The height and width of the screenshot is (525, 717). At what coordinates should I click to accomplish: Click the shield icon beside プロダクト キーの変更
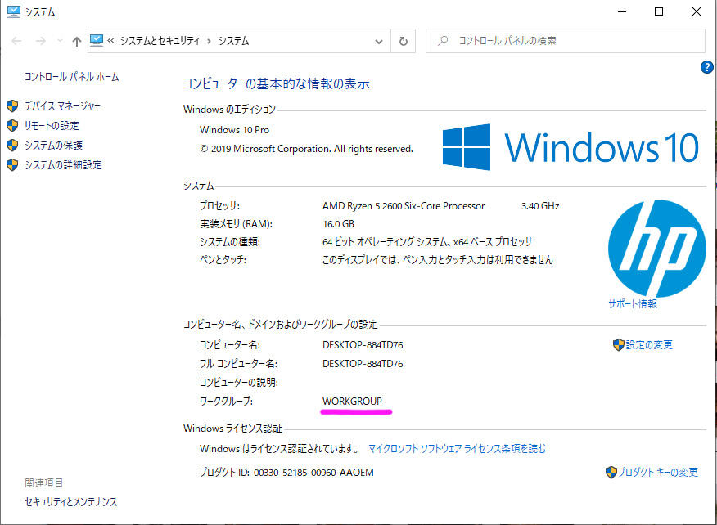[x=611, y=472]
